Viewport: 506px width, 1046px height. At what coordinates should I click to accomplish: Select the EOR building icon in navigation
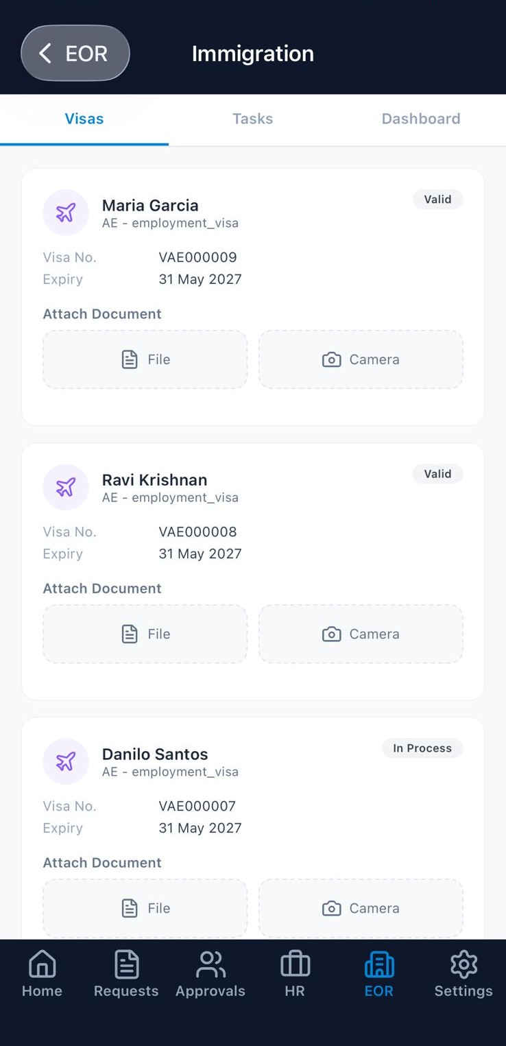coord(379,973)
